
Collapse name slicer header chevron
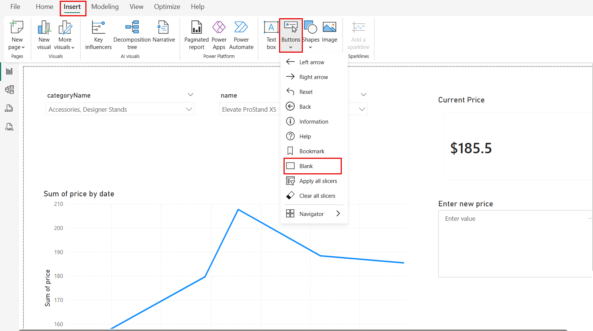(364, 95)
